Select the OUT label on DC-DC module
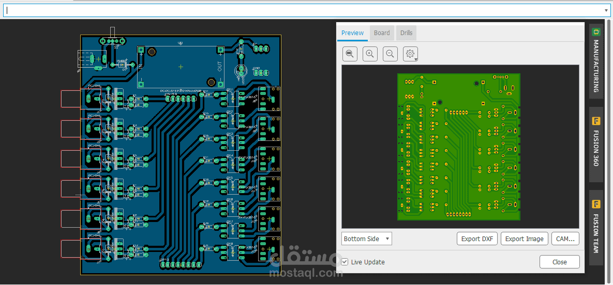The width and height of the screenshot is (613, 285). (220, 67)
